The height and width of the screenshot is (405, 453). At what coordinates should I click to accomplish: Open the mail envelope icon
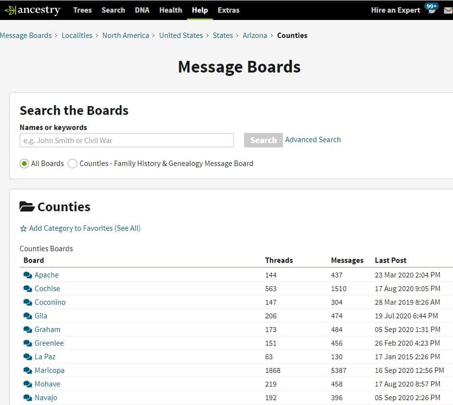tap(449, 11)
